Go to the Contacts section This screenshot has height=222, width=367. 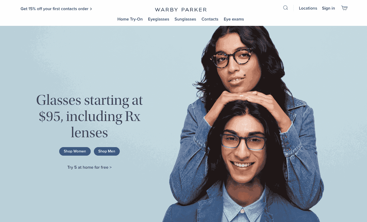point(210,19)
